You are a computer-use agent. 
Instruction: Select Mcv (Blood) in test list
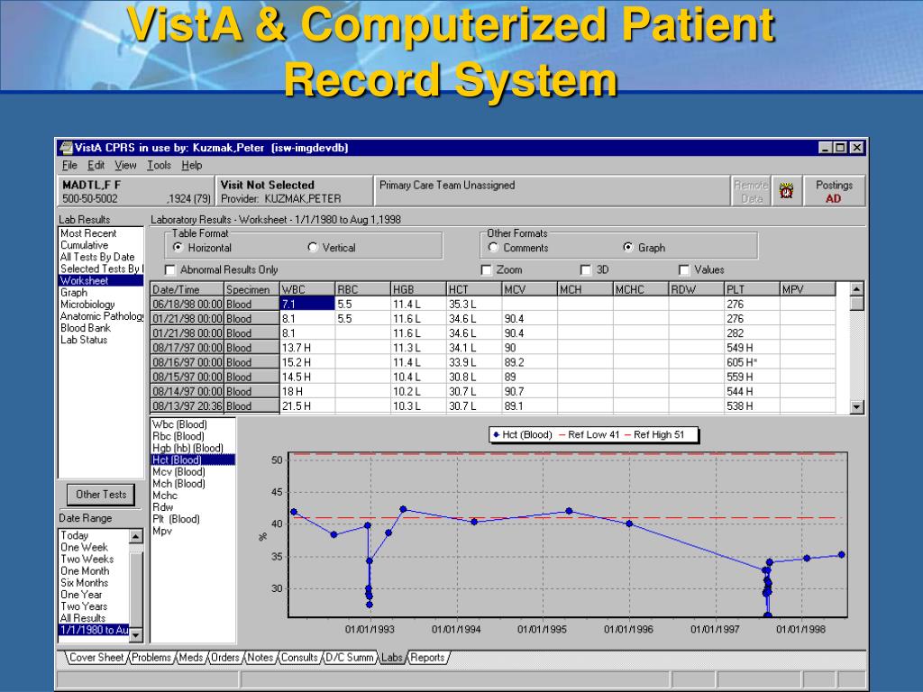179,471
